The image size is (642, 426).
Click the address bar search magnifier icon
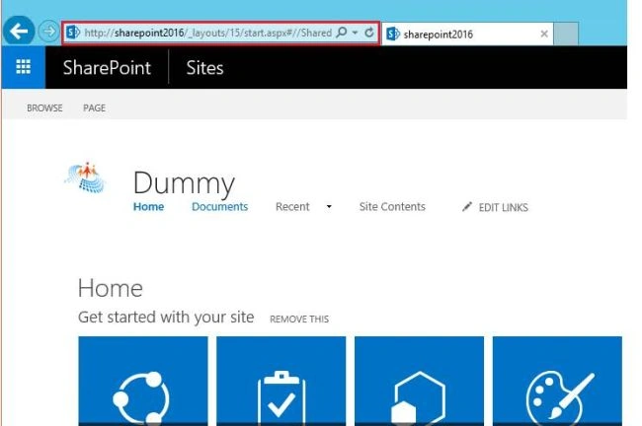[342, 32]
